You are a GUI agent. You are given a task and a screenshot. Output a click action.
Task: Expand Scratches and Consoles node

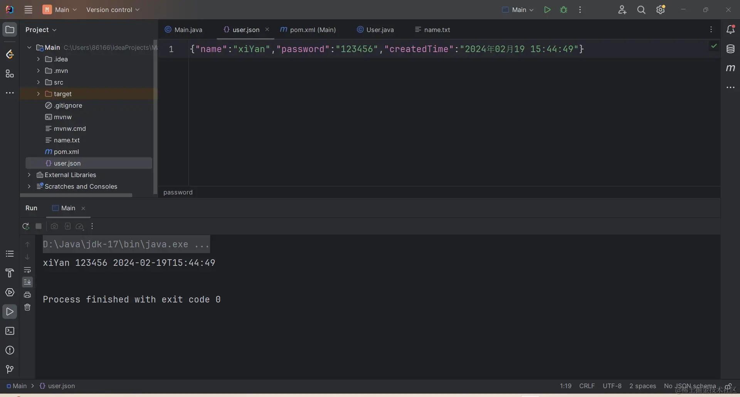click(29, 186)
